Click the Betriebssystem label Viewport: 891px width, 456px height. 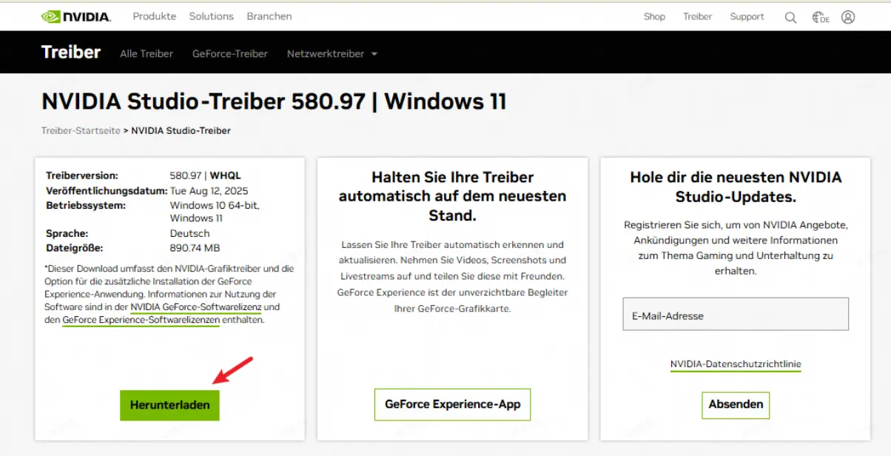[86, 205]
